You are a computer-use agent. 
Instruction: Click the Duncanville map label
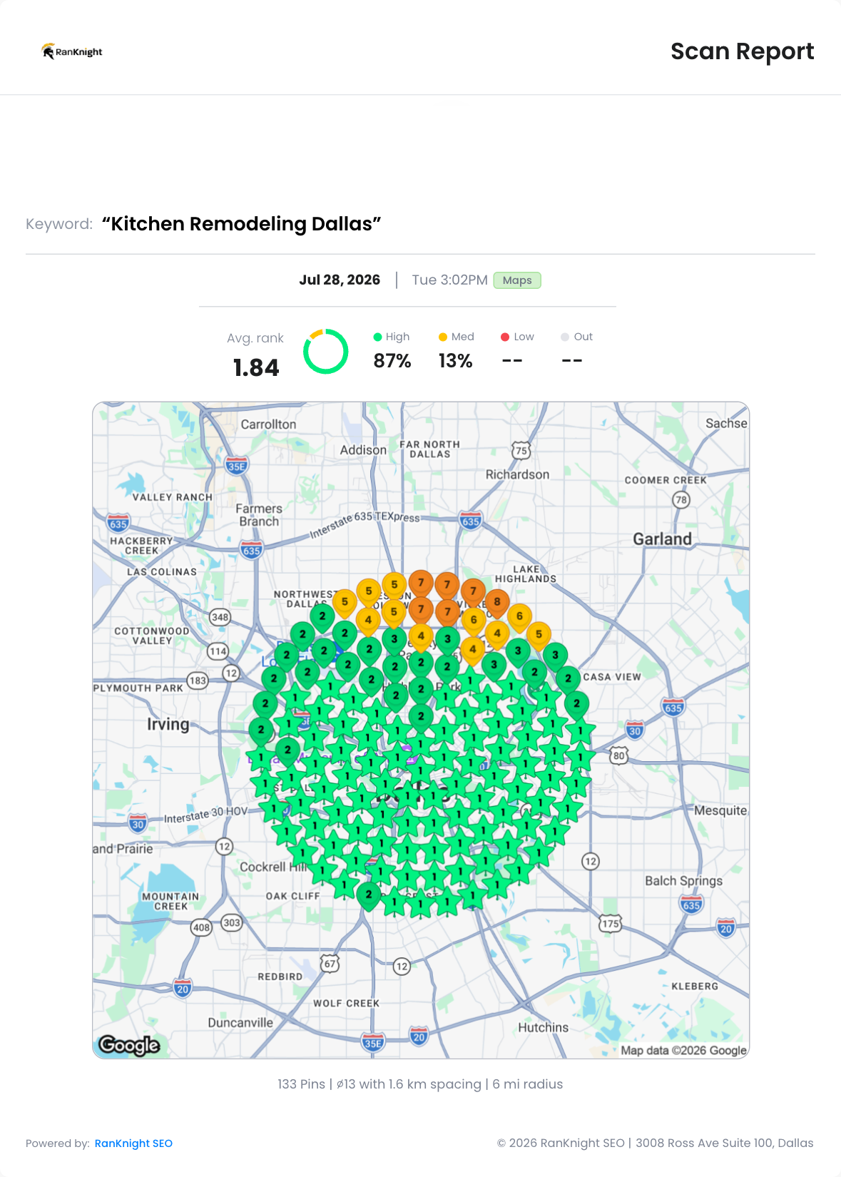click(240, 1023)
